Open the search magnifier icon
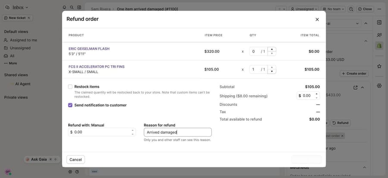 (x=72, y=7)
